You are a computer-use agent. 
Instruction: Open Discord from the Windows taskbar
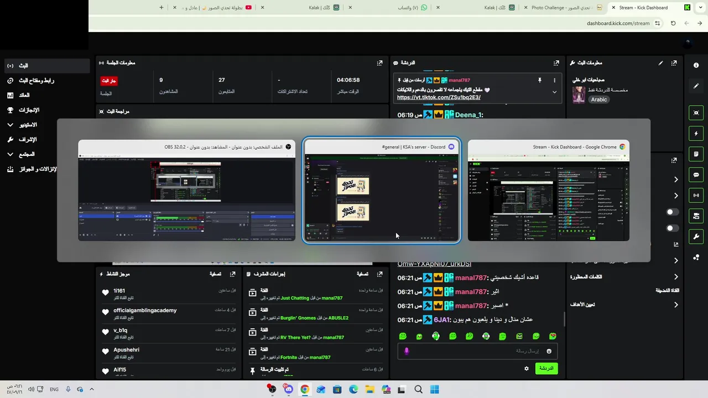(288, 389)
